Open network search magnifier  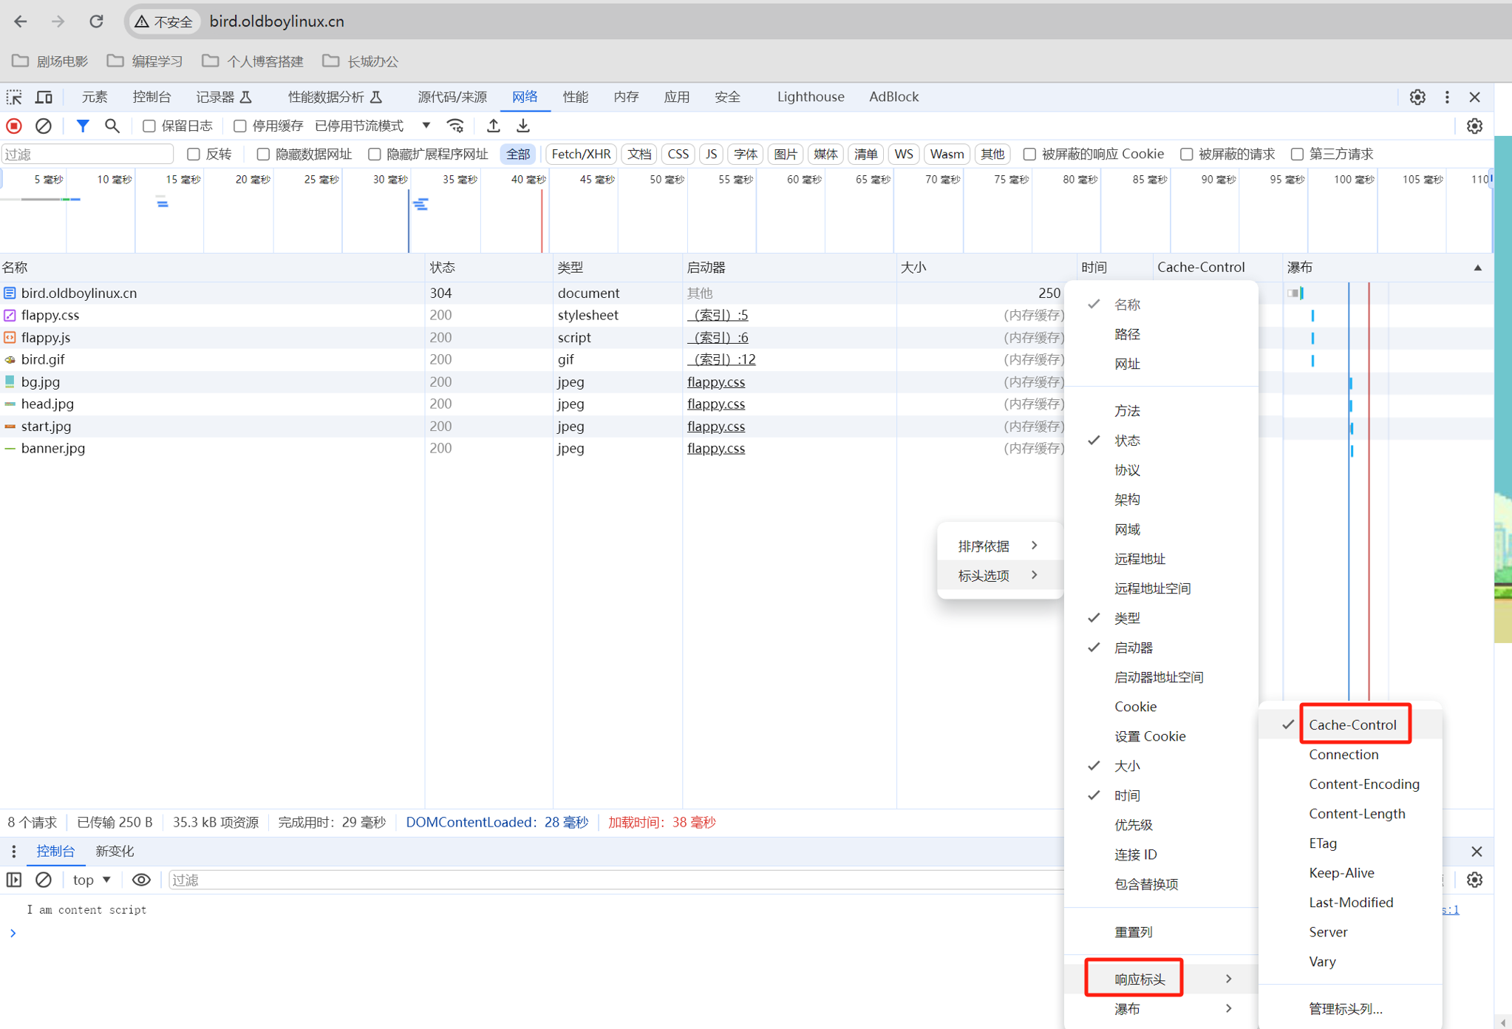[112, 126]
